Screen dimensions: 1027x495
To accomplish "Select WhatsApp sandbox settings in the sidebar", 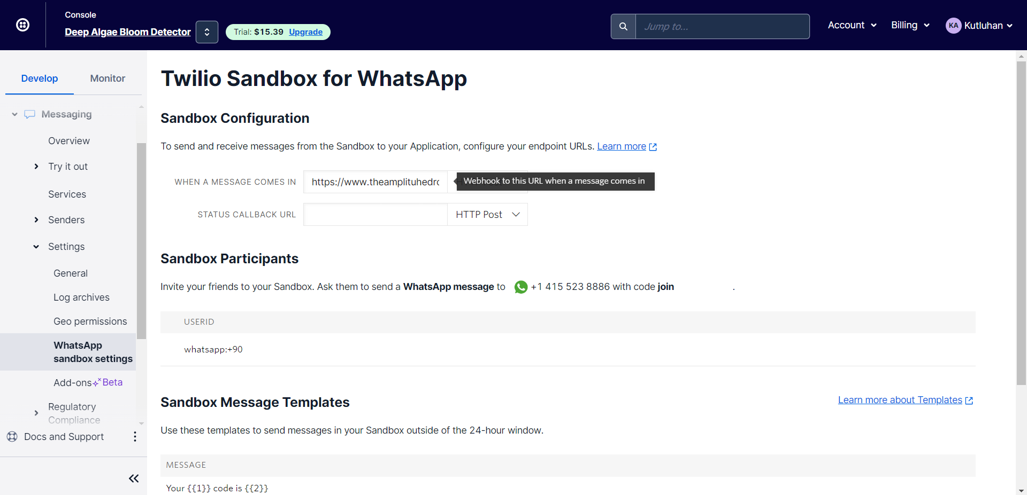I will (93, 351).
